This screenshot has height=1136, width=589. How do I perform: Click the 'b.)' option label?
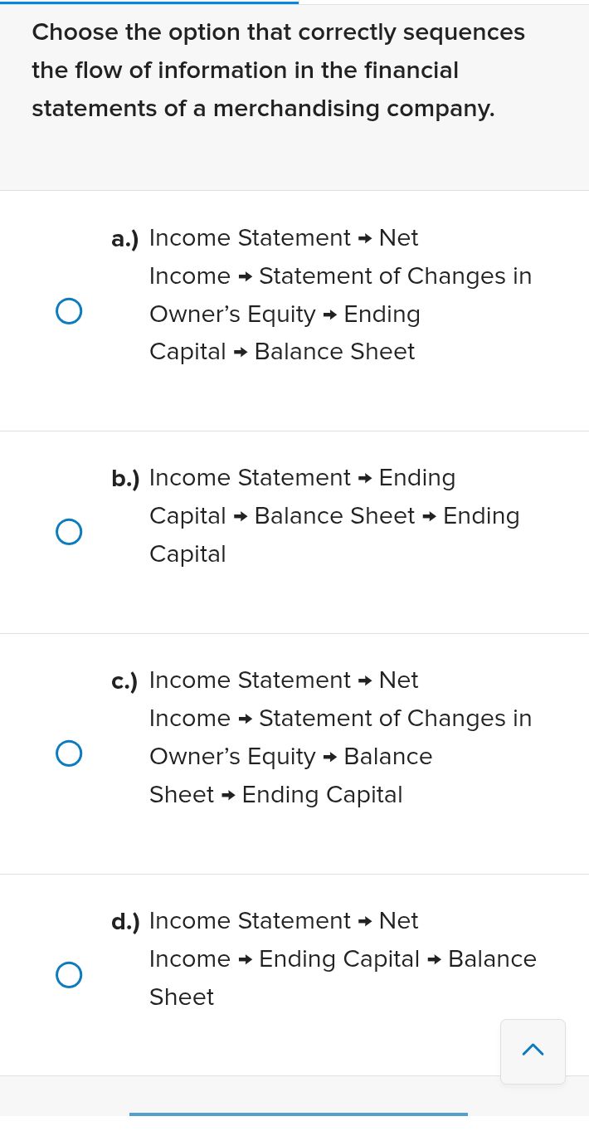[x=125, y=479]
